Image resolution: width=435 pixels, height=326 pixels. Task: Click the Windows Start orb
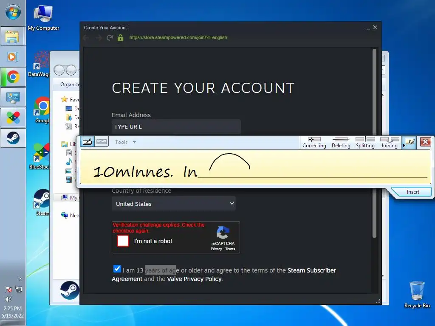pos(13,12)
